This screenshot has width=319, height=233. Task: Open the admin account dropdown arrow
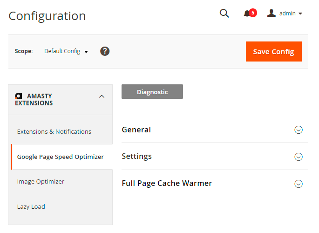(x=300, y=14)
